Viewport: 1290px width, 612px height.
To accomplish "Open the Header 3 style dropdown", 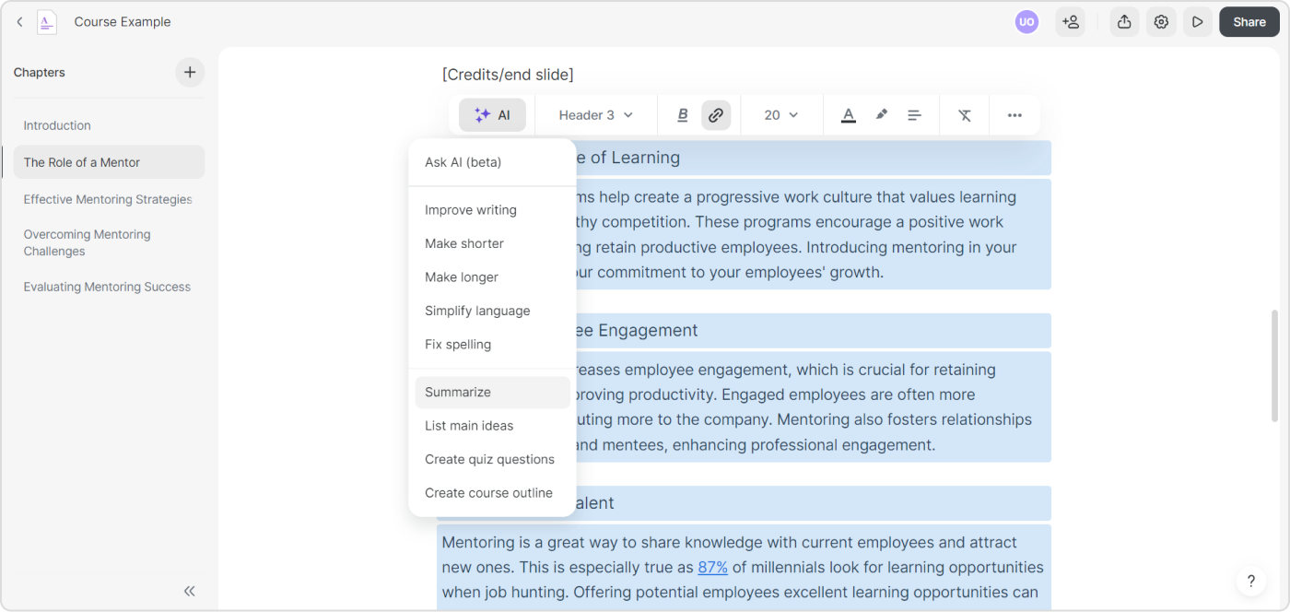I will [596, 115].
